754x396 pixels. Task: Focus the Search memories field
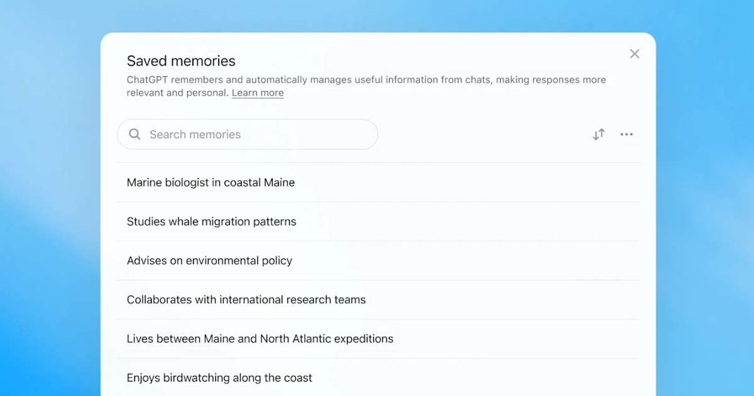coord(248,135)
